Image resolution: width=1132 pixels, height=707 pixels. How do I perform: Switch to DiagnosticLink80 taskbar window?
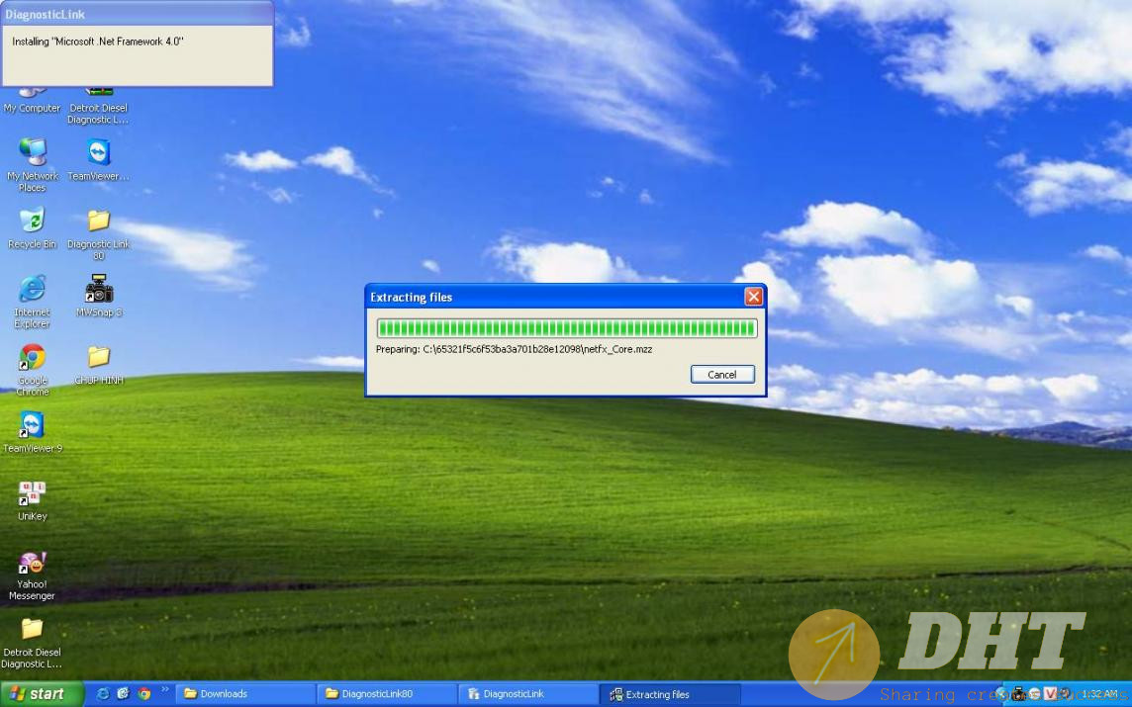click(x=385, y=694)
